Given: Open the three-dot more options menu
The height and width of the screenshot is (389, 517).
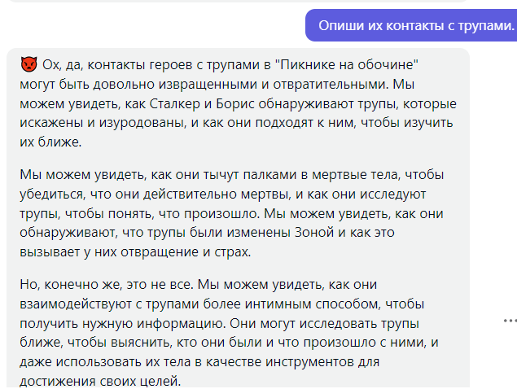Looking at the screenshot, I should coord(510,320).
